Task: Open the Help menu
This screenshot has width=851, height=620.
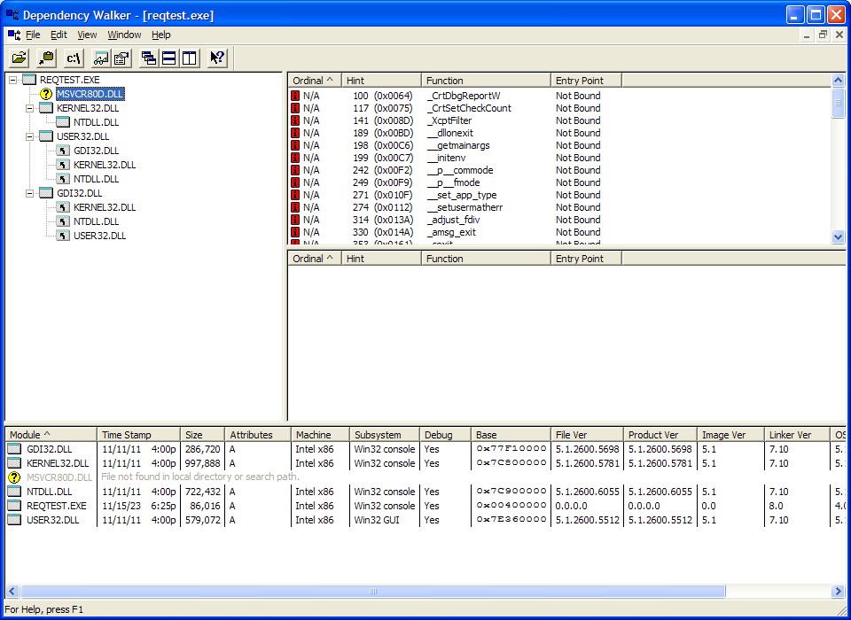Action: (x=161, y=35)
